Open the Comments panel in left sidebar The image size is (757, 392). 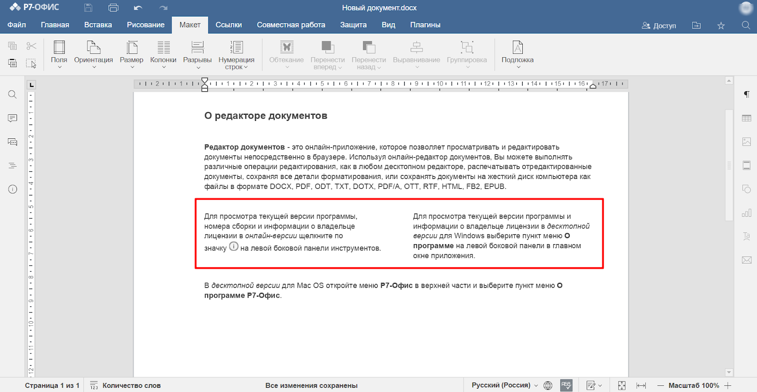[x=13, y=118]
